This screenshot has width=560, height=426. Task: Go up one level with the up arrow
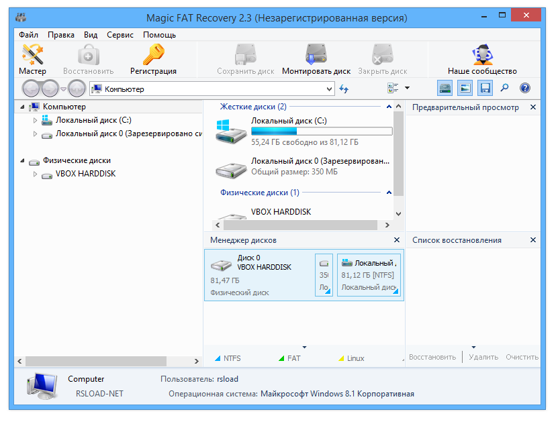click(77, 89)
